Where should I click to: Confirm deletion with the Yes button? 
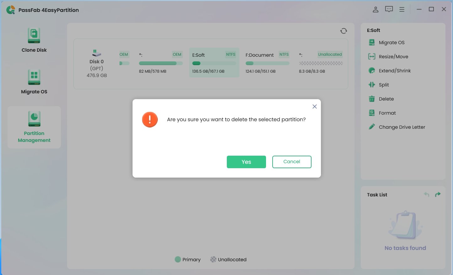pyautogui.click(x=246, y=162)
